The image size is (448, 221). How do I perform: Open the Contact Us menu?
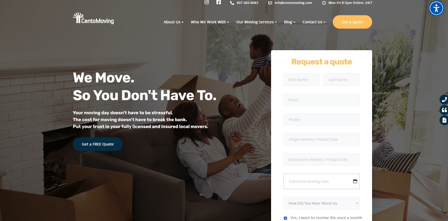click(314, 22)
